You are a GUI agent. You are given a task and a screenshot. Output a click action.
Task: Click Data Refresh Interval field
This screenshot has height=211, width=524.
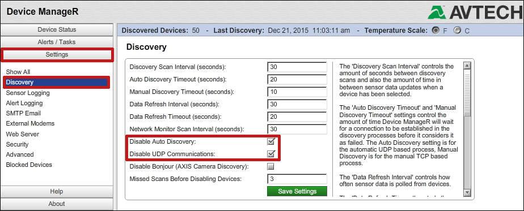[297, 104]
